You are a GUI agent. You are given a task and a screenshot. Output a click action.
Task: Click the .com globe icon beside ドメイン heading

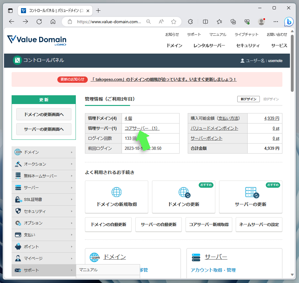[95, 257]
